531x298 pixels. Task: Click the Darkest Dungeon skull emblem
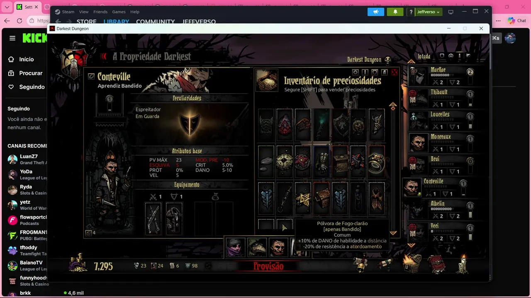coord(388,60)
